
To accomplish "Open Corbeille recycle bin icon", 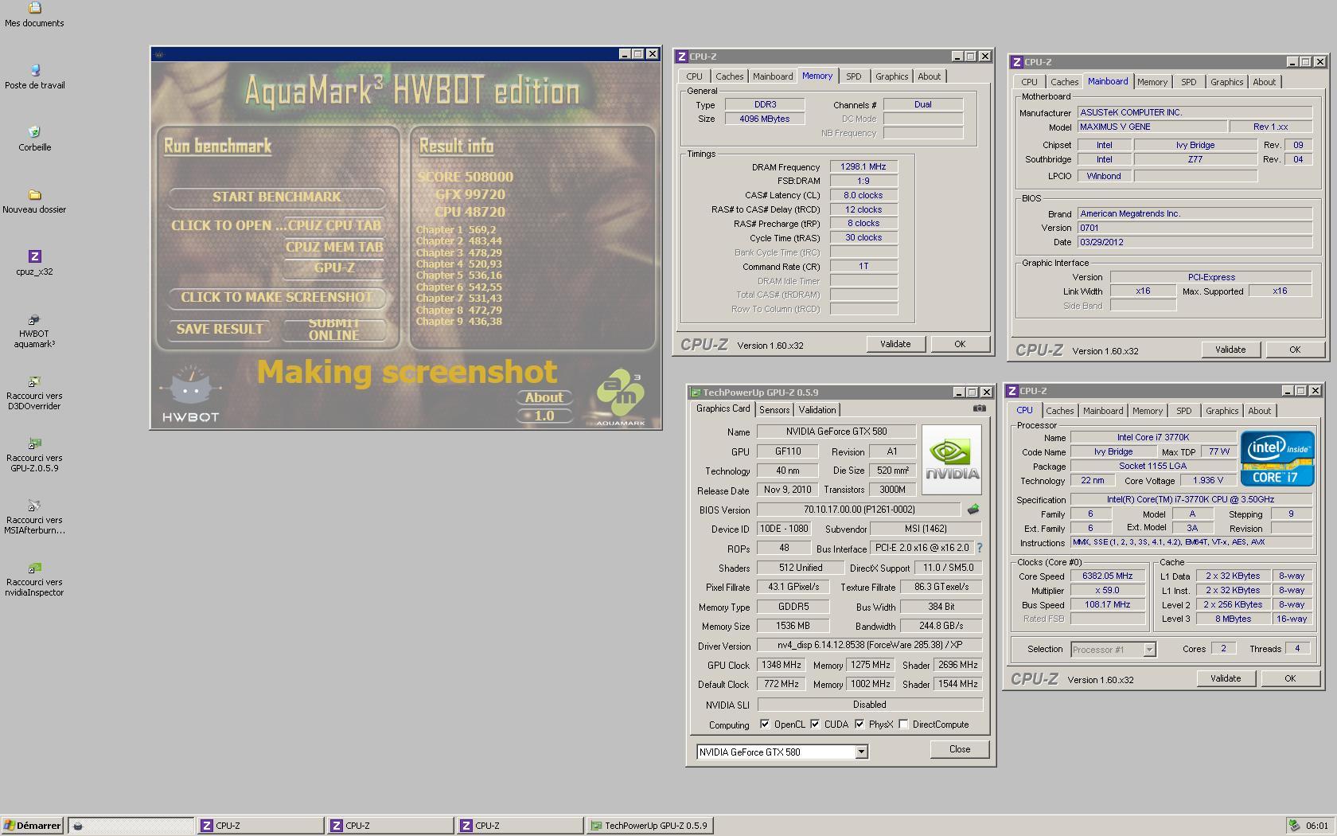I will point(34,132).
